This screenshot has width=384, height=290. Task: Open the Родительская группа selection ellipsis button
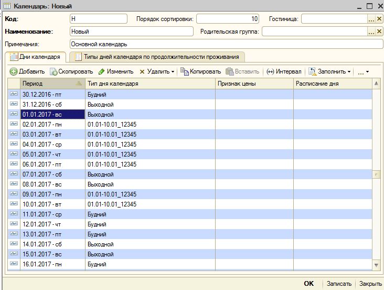coord(371,32)
